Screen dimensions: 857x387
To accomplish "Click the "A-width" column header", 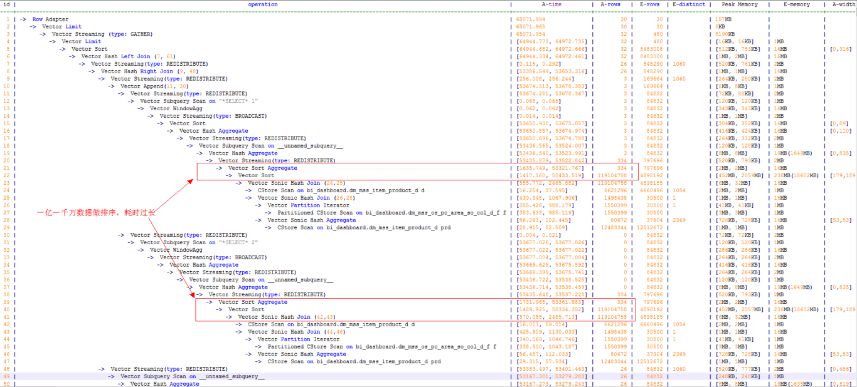I will click(844, 4).
